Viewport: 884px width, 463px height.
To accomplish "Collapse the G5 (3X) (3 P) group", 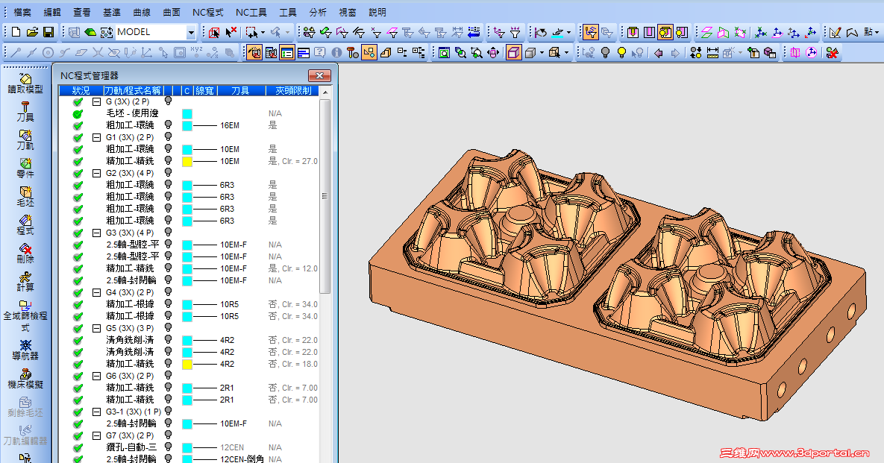I will [96, 328].
